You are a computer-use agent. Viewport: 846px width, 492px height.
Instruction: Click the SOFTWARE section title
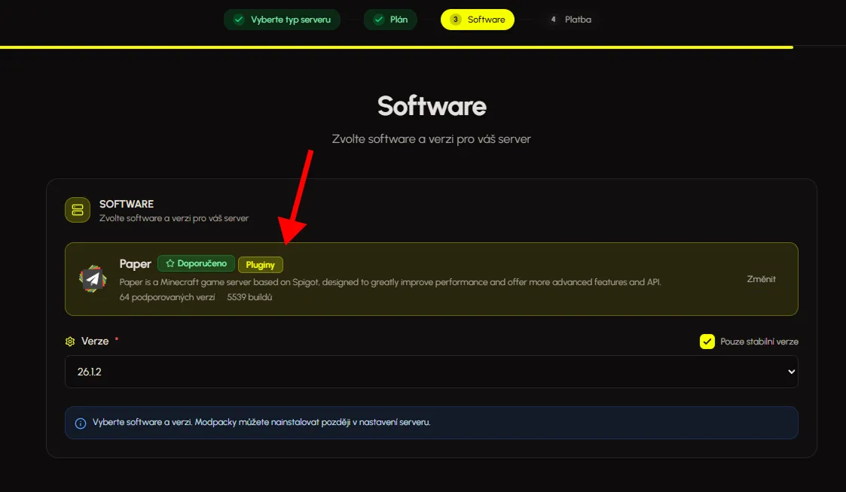point(127,204)
